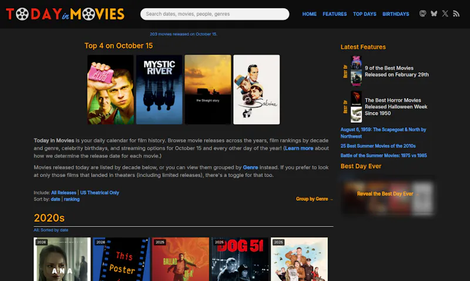
Task: Click '203 movies released on October 15.' text
Action: (x=183, y=34)
